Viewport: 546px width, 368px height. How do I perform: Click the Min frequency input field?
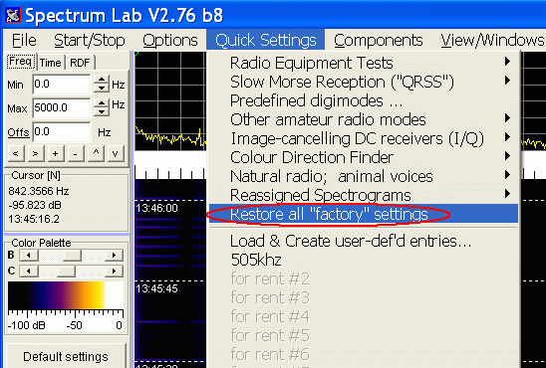coord(62,85)
